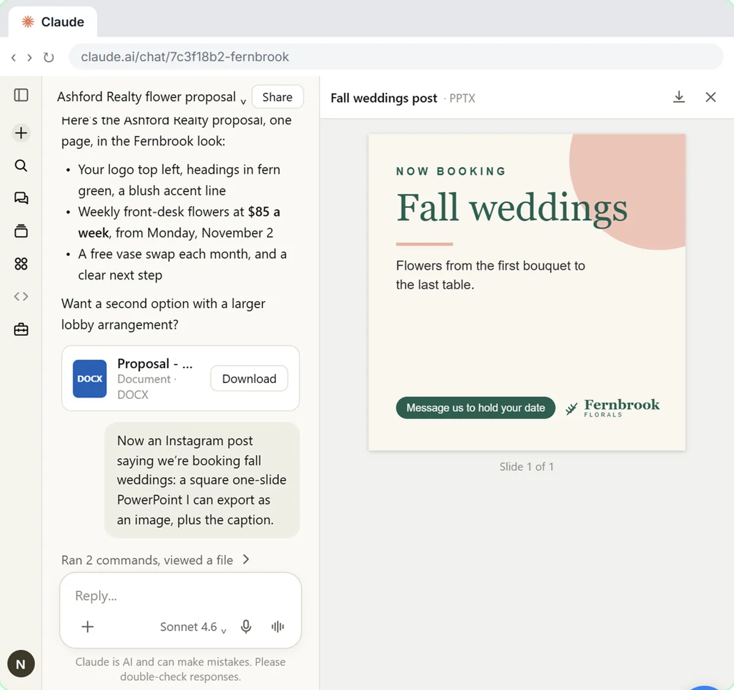Open the briefcase icon in sidebar
This screenshot has width=734, height=690.
pyautogui.click(x=21, y=330)
